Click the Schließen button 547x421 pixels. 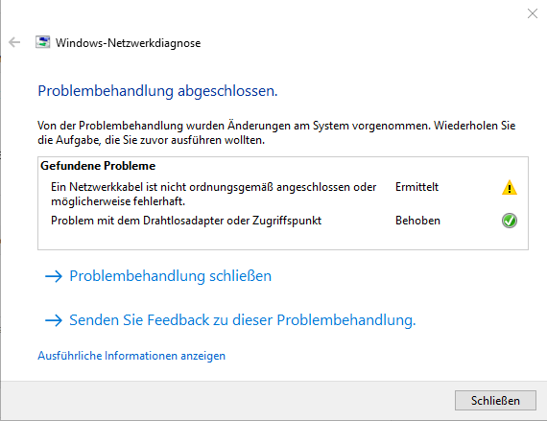pos(495,401)
